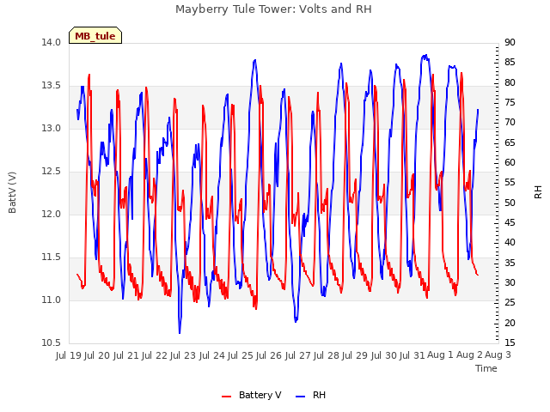
Task: Click the 65 right axis tick label
Action: point(510,143)
